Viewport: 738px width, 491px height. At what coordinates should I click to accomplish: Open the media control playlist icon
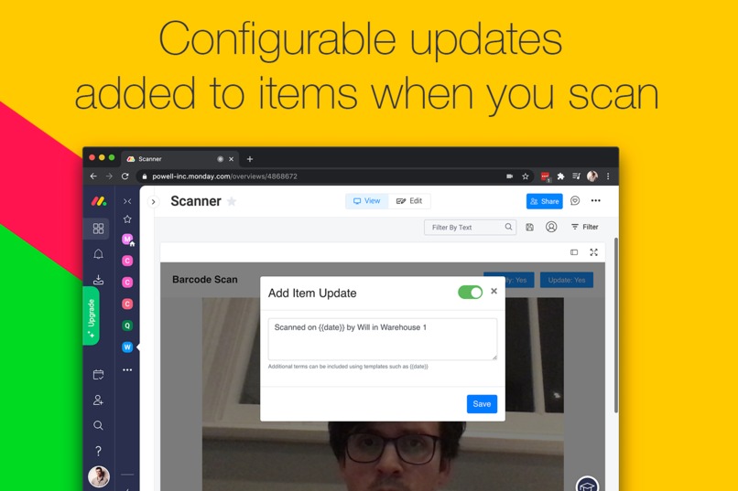click(576, 176)
